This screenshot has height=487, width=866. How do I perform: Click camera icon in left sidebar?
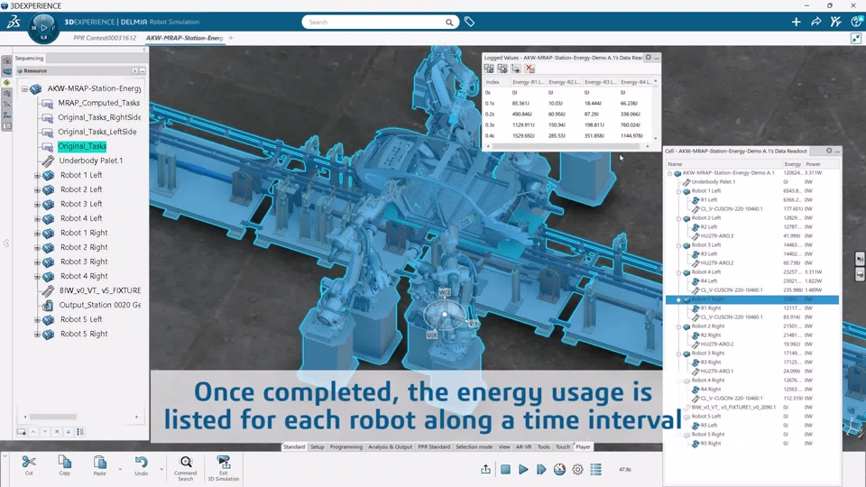tap(6, 60)
